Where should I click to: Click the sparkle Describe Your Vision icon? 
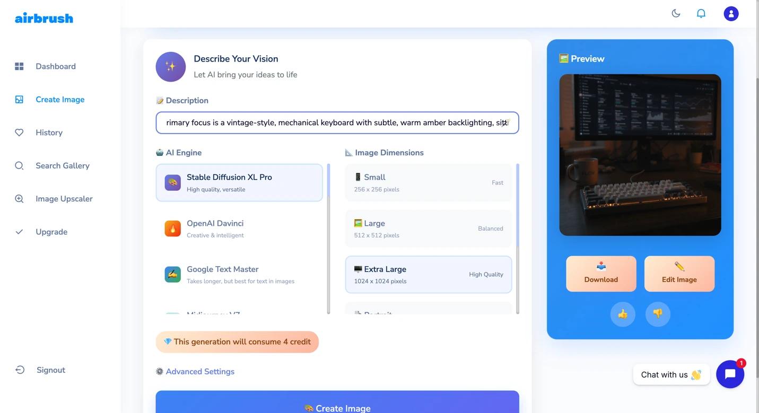[171, 67]
